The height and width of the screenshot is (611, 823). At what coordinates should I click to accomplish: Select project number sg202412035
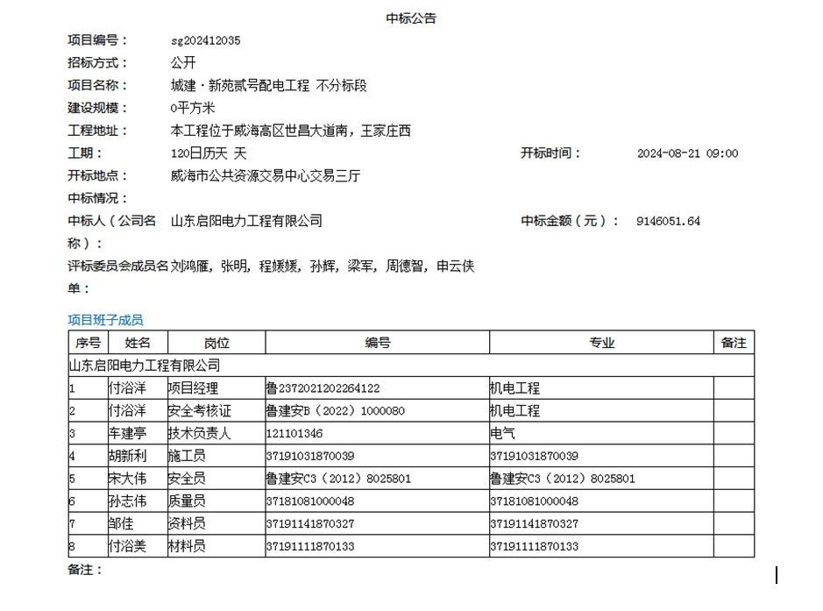point(205,40)
